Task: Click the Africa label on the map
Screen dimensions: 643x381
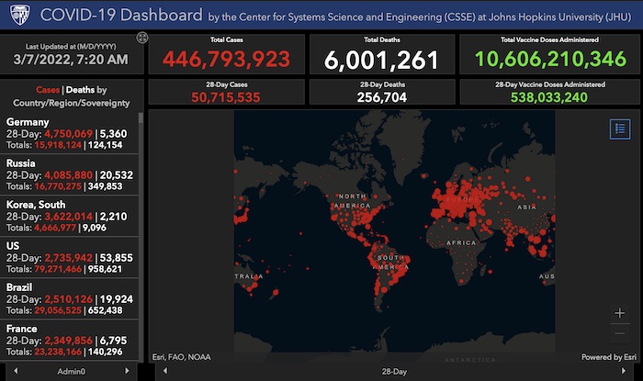Action: 461,243
